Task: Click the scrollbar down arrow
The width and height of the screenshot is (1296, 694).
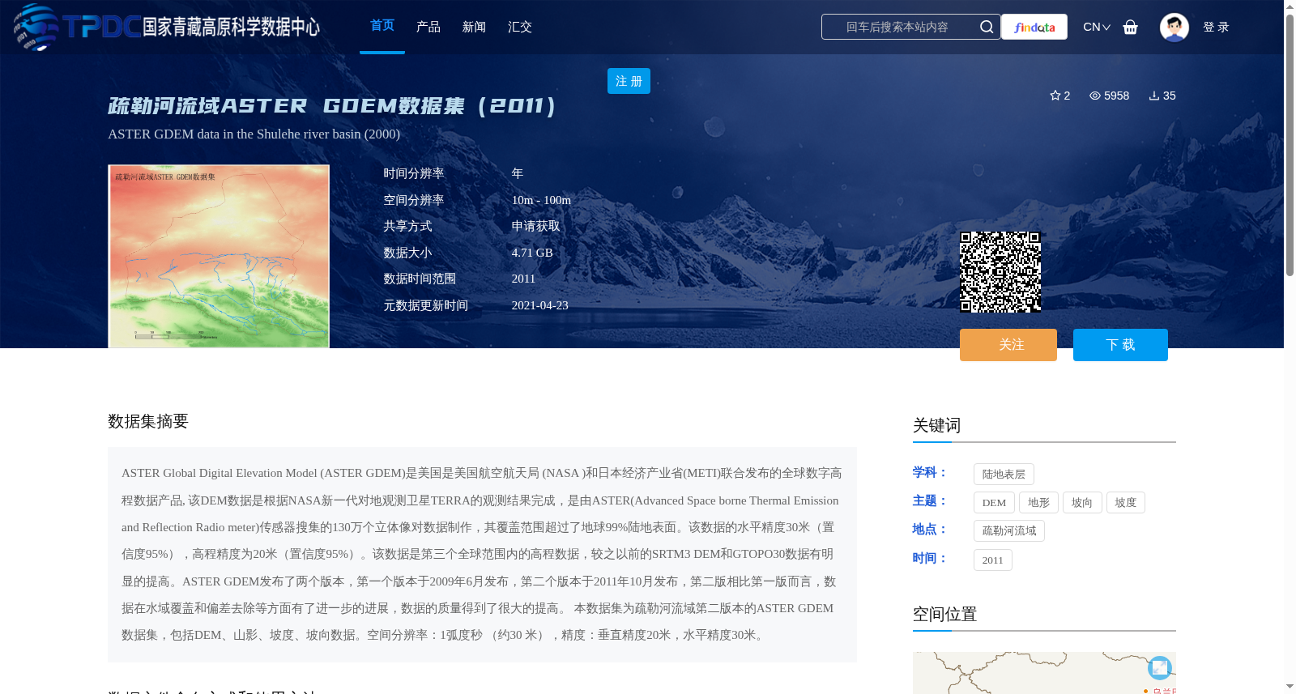Action: pyautogui.click(x=1290, y=687)
